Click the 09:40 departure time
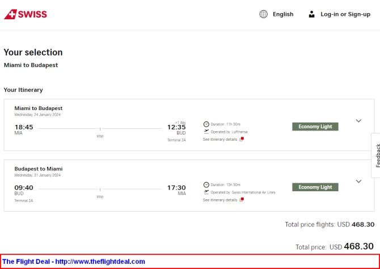 click(x=24, y=188)
